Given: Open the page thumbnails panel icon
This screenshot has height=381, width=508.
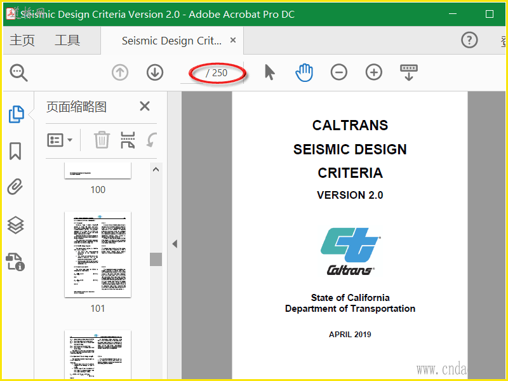Looking at the screenshot, I should click(x=16, y=114).
